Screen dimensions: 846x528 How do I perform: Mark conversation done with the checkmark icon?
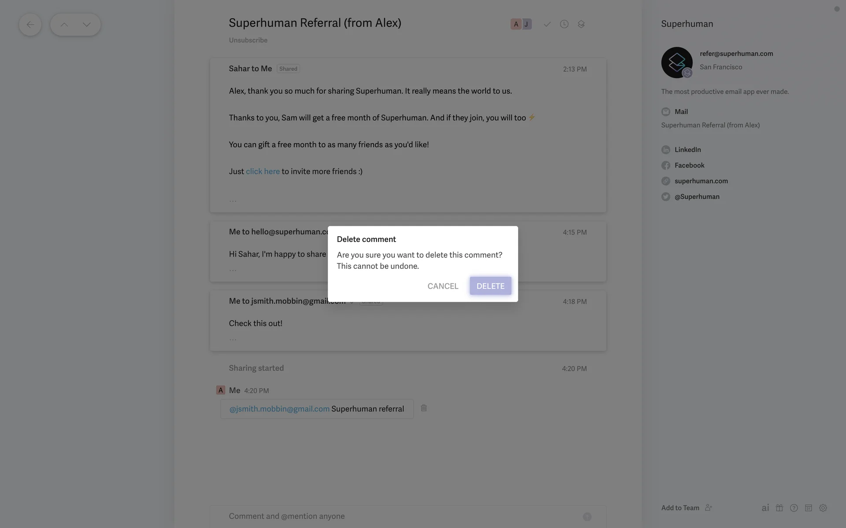[547, 24]
